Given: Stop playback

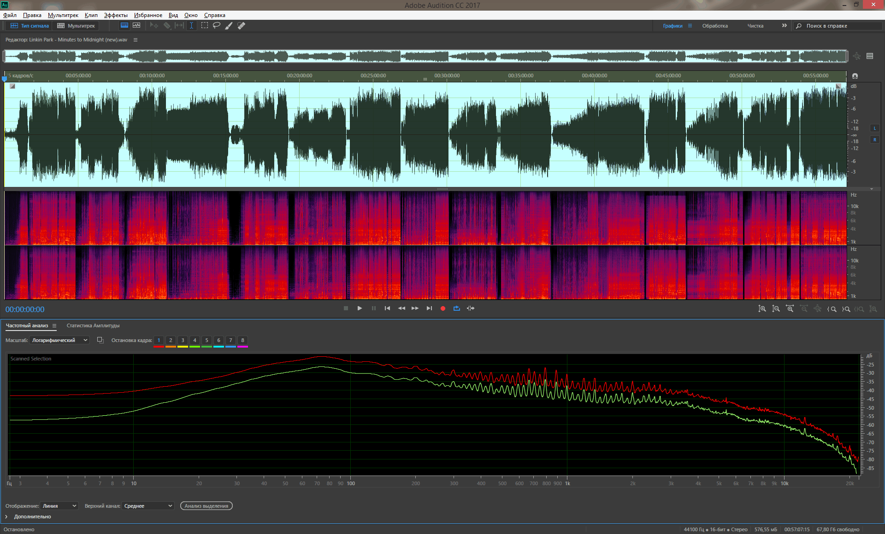Looking at the screenshot, I should click(x=346, y=308).
